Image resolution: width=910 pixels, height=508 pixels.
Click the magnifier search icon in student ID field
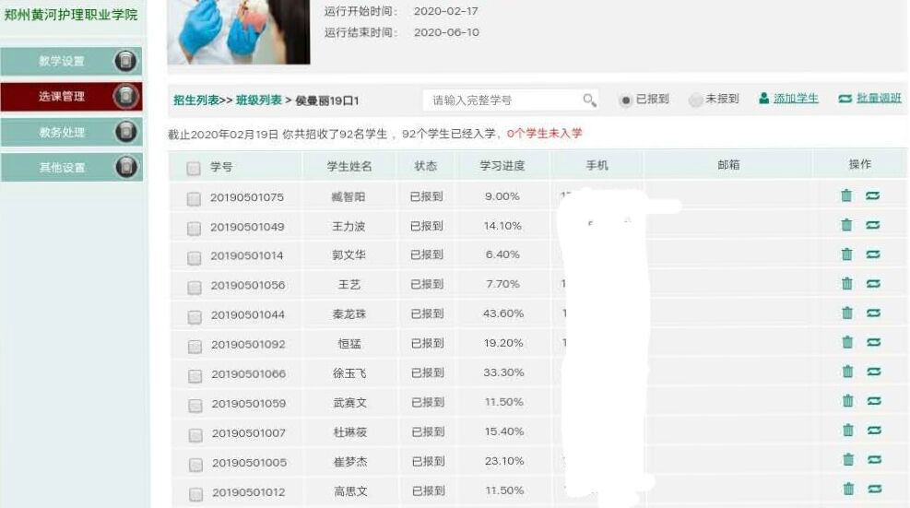tap(589, 100)
